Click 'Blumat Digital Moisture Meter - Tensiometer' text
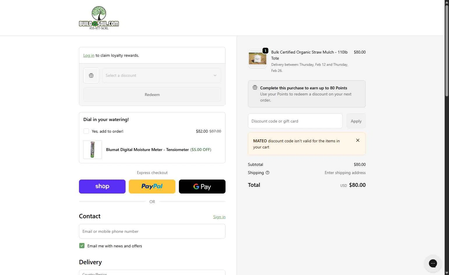Image resolution: width=449 pixels, height=275 pixels. (x=147, y=150)
